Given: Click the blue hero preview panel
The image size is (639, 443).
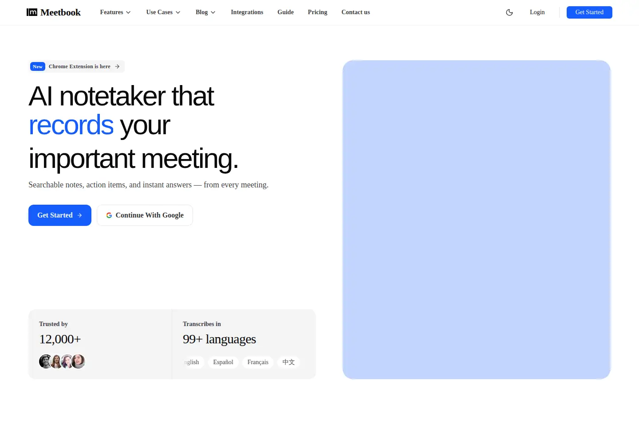Looking at the screenshot, I should click(477, 220).
